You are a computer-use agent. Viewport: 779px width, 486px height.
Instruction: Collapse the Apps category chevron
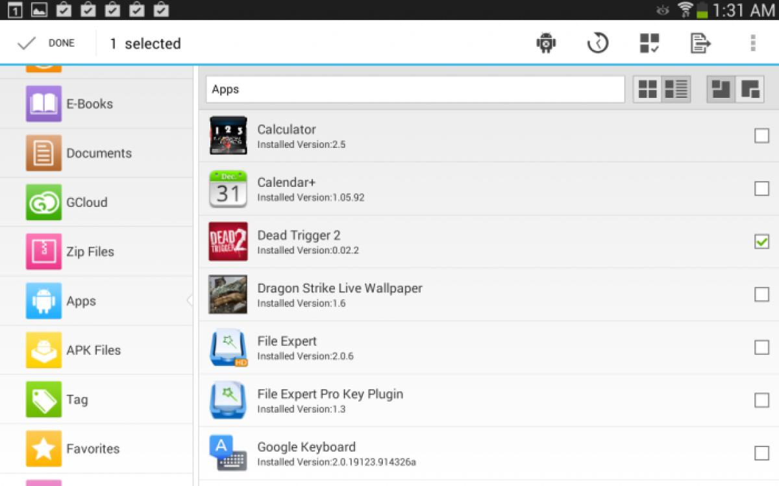tap(189, 300)
